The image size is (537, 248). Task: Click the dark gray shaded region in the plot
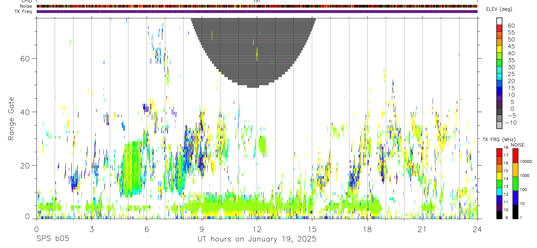point(254,52)
